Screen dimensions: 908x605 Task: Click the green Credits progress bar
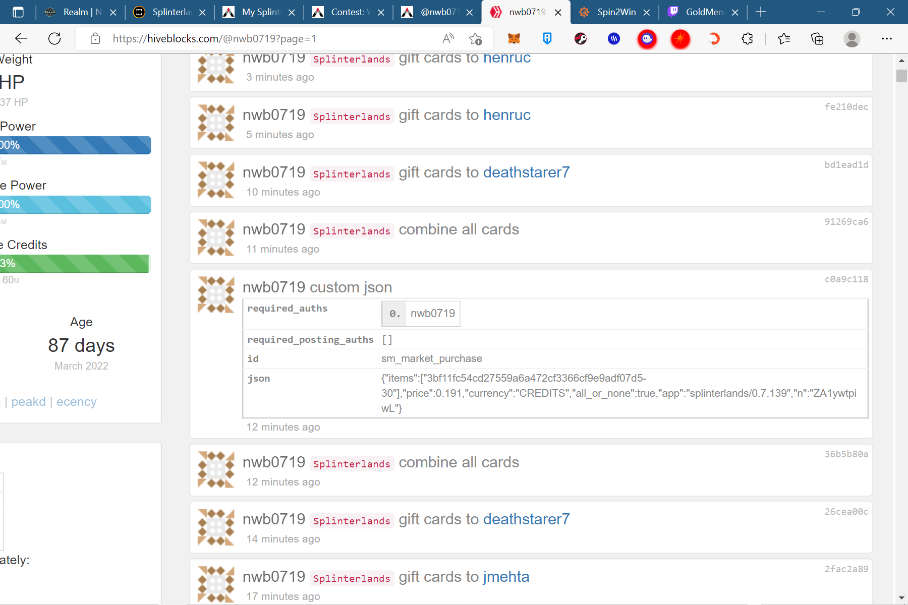(75, 264)
